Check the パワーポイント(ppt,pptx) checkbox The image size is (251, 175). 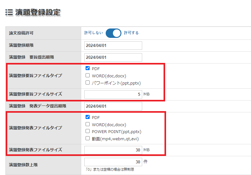(x=88, y=83)
